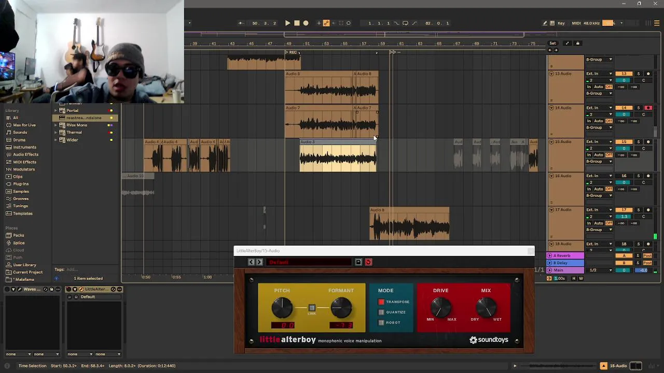Select the A Reverb return track
This screenshot has width=664, height=373.
point(565,255)
